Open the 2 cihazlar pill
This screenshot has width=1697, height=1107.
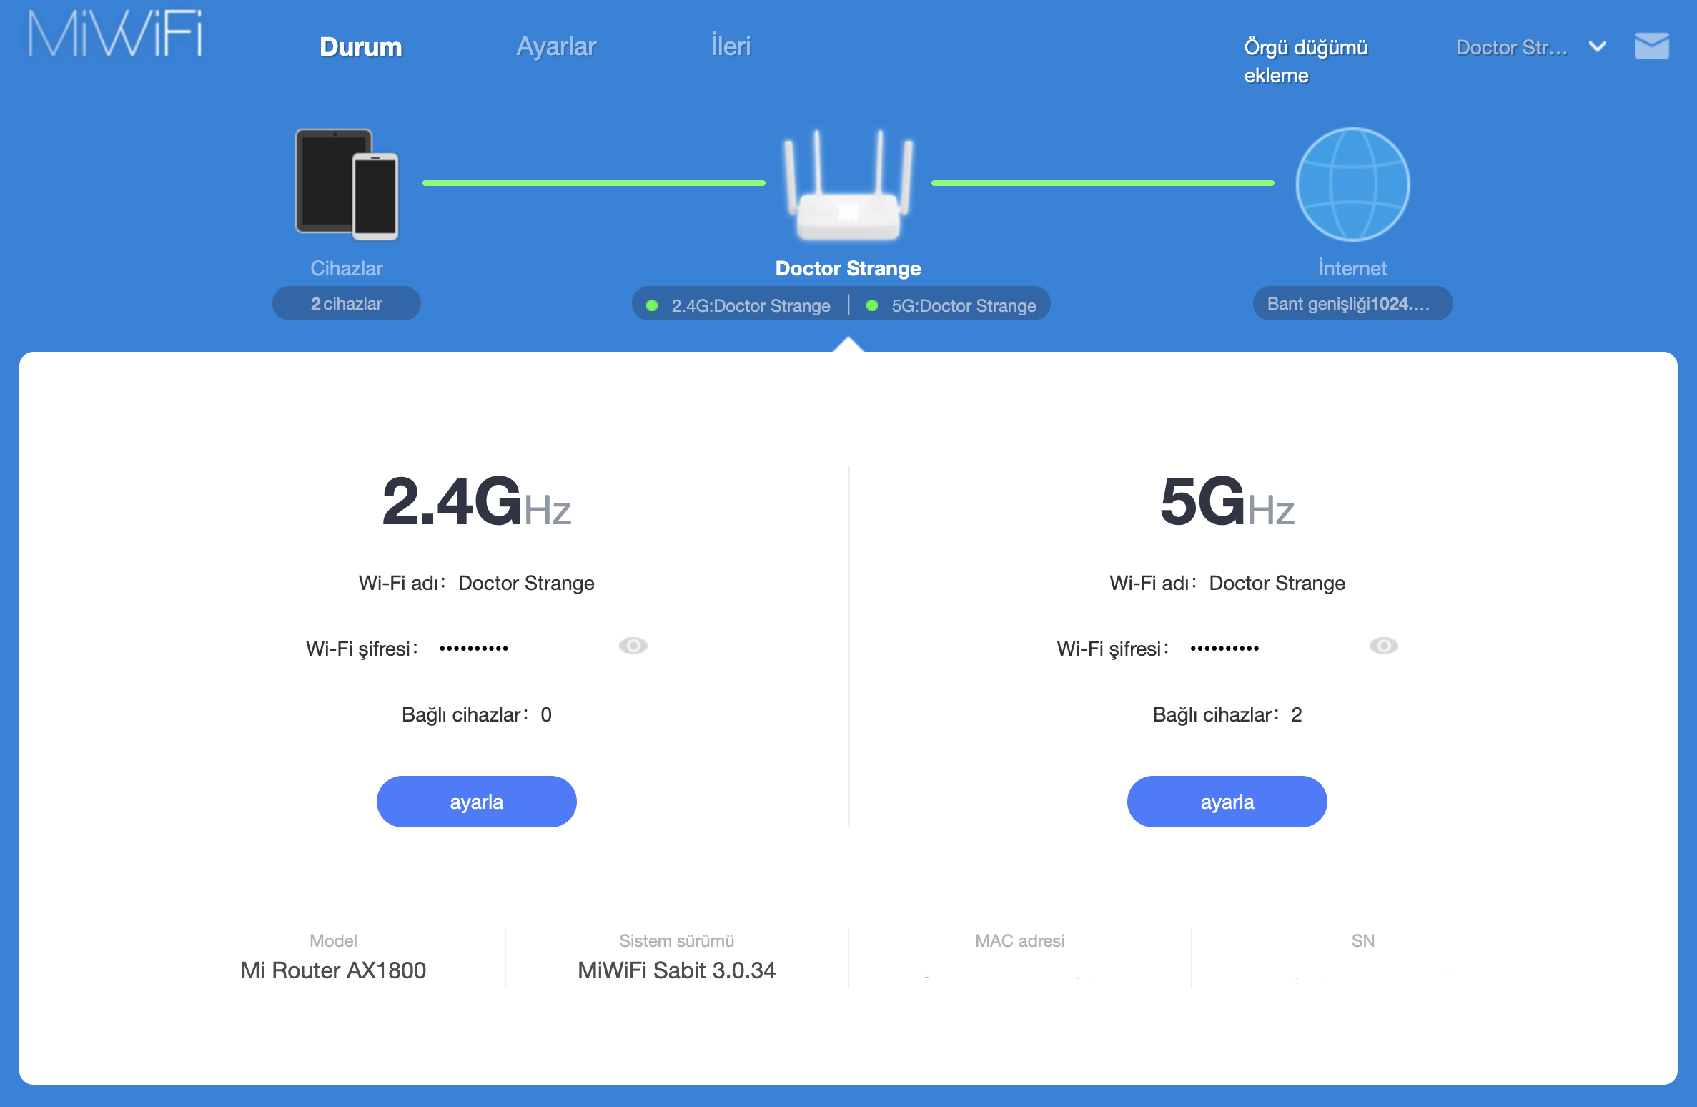coord(347,304)
